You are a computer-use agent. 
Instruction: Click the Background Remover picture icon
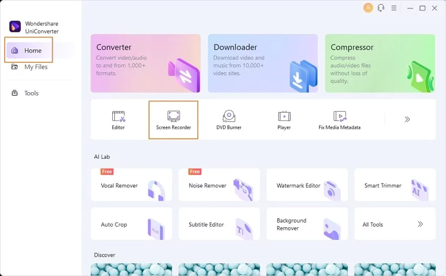coord(332,229)
